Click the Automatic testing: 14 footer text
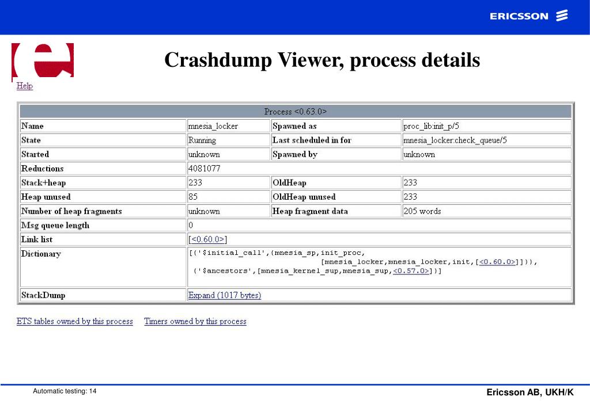This screenshot has width=590, height=408. pos(65,391)
